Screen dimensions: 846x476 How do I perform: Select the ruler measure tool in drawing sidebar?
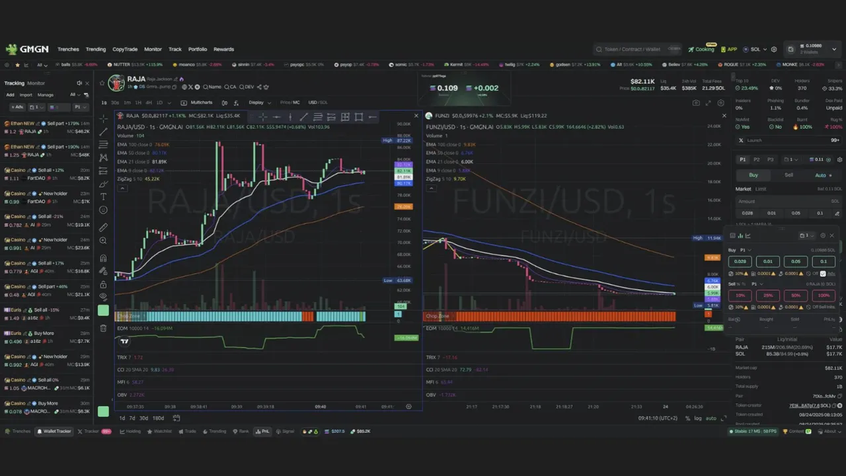click(103, 227)
